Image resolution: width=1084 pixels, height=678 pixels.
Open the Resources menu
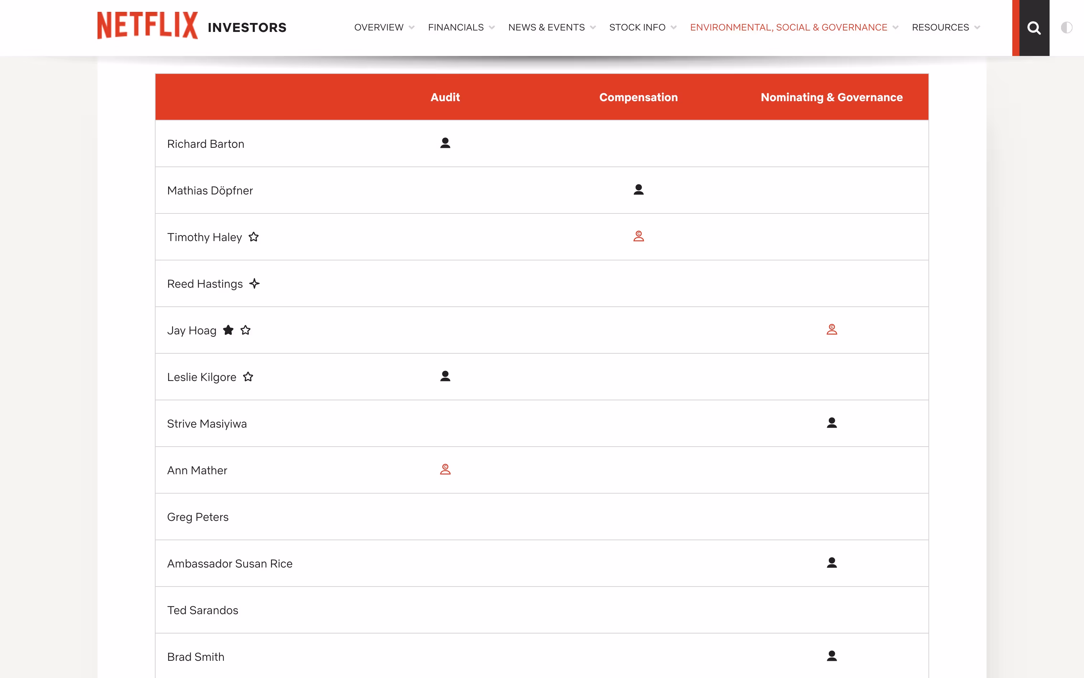click(940, 27)
